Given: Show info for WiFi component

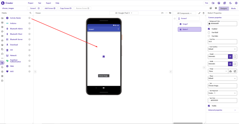Looking at the screenshot, I should (x=30, y=71).
